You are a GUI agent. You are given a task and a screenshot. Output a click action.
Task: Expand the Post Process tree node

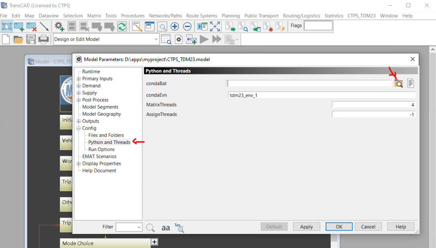tap(79, 100)
